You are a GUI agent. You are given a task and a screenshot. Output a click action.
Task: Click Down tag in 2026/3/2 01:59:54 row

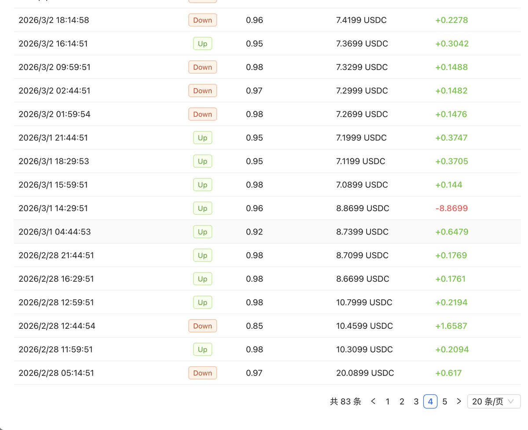pyautogui.click(x=202, y=114)
